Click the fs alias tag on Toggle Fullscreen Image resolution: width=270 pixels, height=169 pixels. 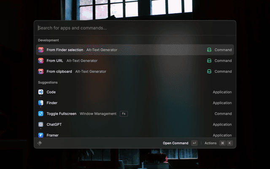pyautogui.click(x=124, y=114)
